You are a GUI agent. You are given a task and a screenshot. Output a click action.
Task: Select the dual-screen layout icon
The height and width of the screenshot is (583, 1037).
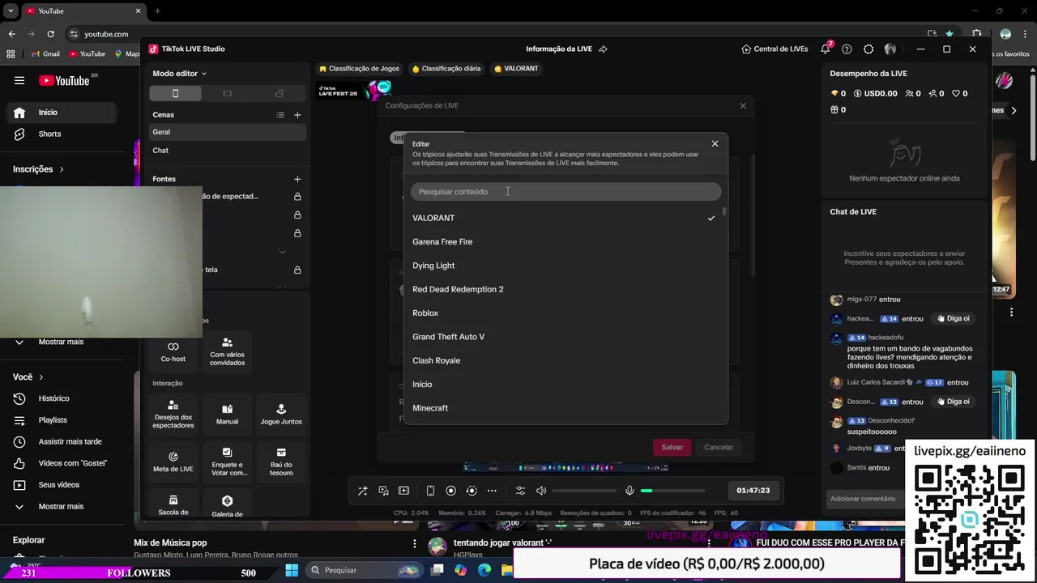click(280, 93)
